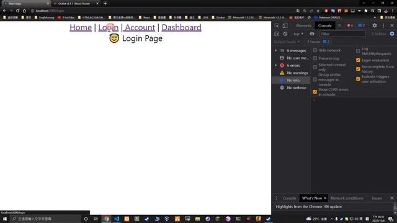Image resolution: width=397 pixels, height=223 pixels.
Task: Open DevTools settings gear
Action: point(375,25)
